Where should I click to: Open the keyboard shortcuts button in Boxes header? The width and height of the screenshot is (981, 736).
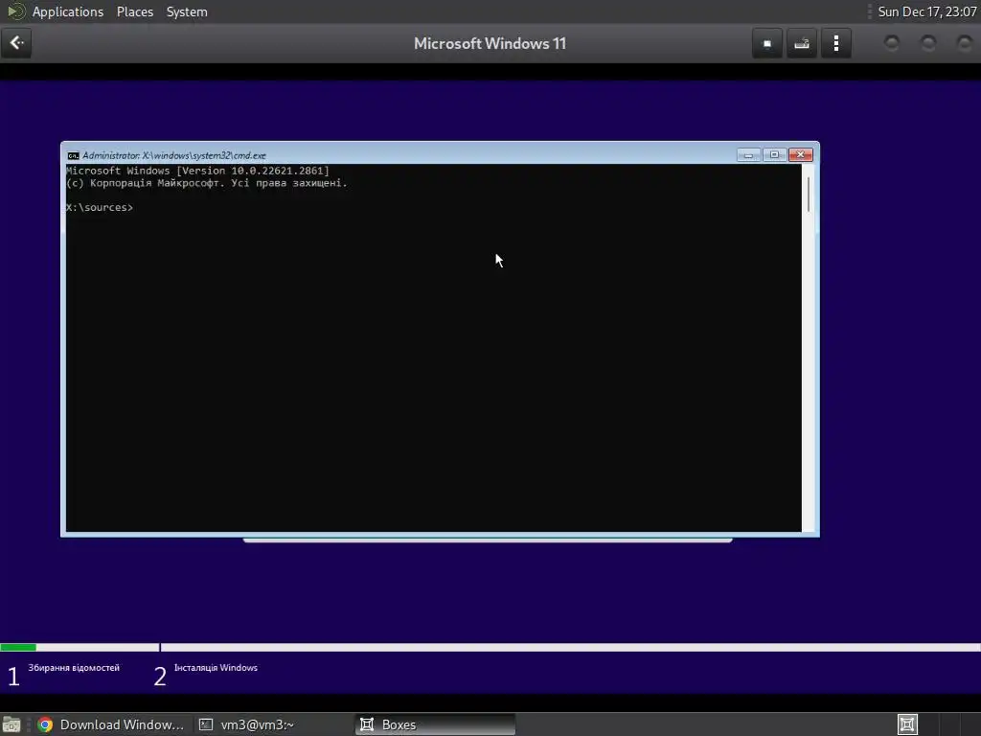[x=802, y=44]
